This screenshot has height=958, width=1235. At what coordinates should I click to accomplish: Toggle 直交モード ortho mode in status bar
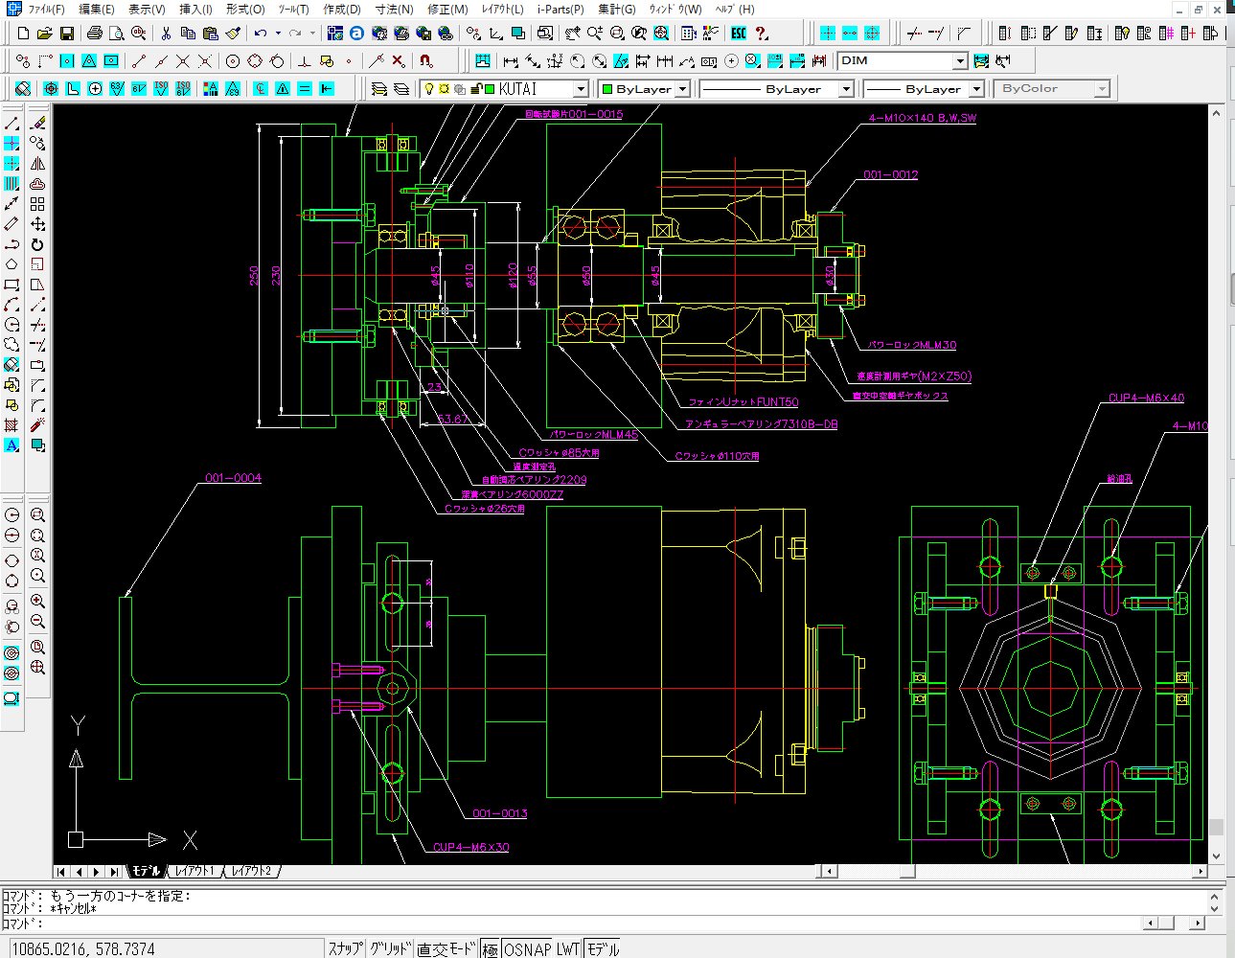(x=446, y=948)
